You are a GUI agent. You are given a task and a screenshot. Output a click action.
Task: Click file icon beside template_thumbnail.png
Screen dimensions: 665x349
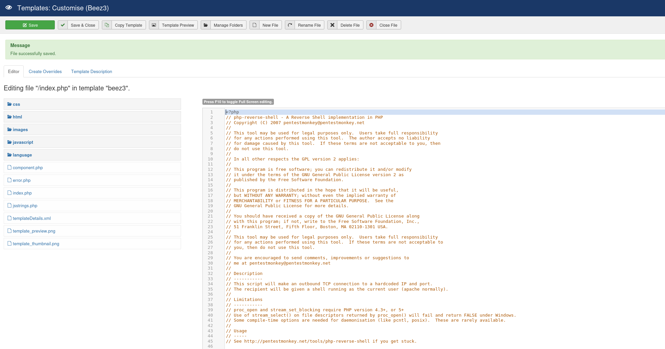pos(9,243)
